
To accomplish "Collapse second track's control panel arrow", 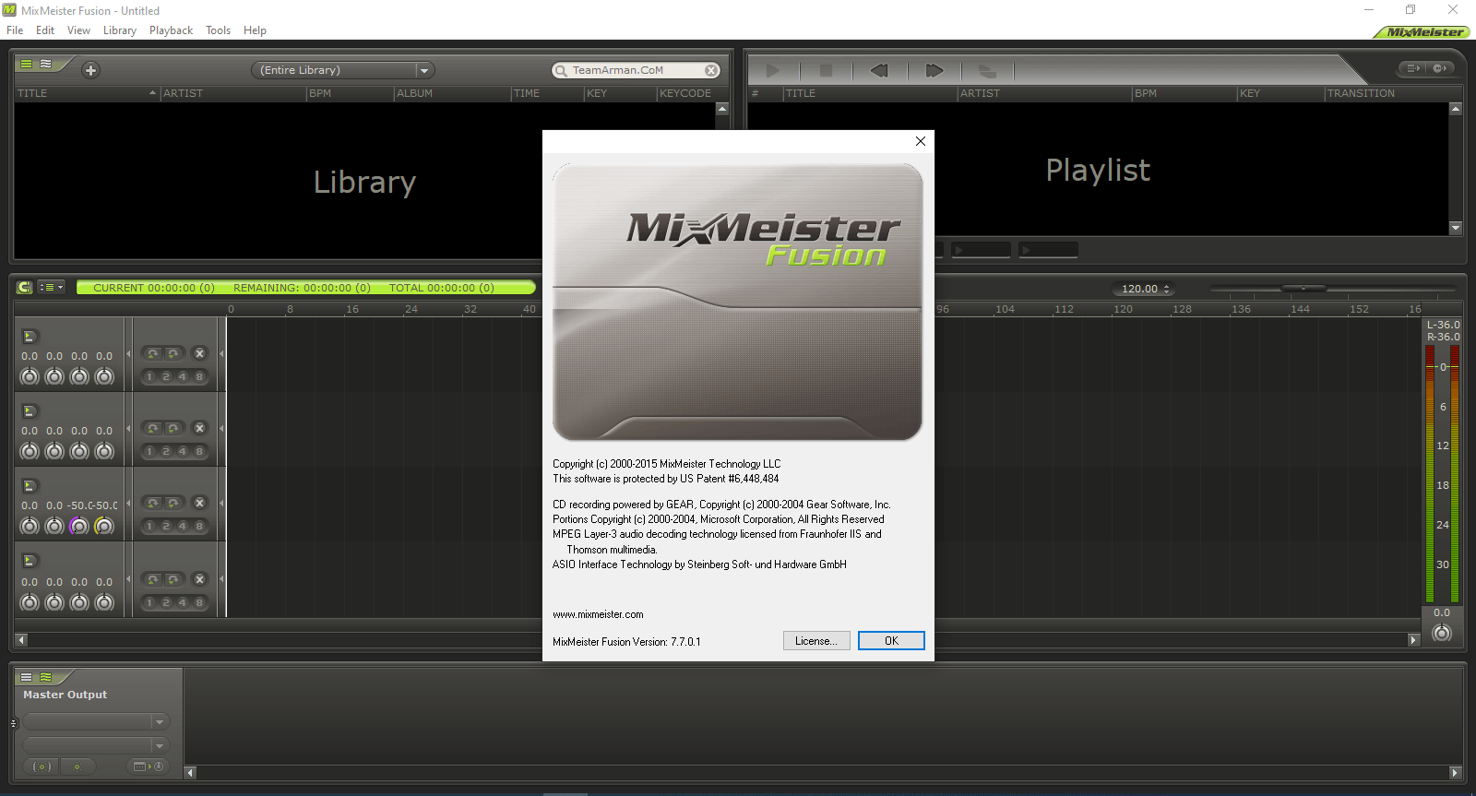I will tap(128, 427).
